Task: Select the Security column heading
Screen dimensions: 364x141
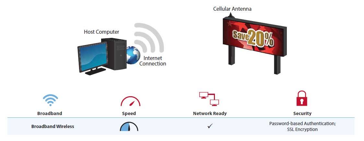Action: click(302, 113)
